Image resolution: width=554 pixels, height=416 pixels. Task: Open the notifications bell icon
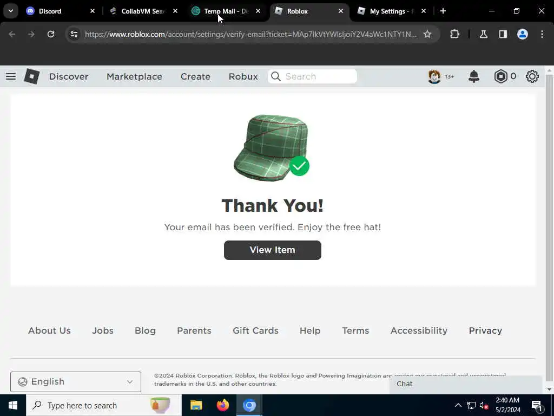point(474,76)
